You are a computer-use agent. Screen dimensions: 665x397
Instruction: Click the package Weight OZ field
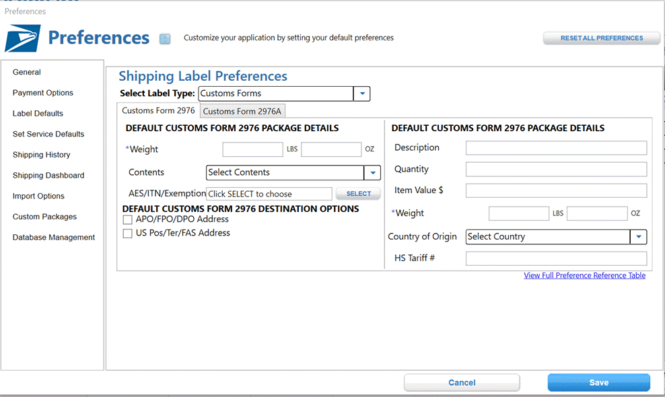pyautogui.click(x=331, y=149)
